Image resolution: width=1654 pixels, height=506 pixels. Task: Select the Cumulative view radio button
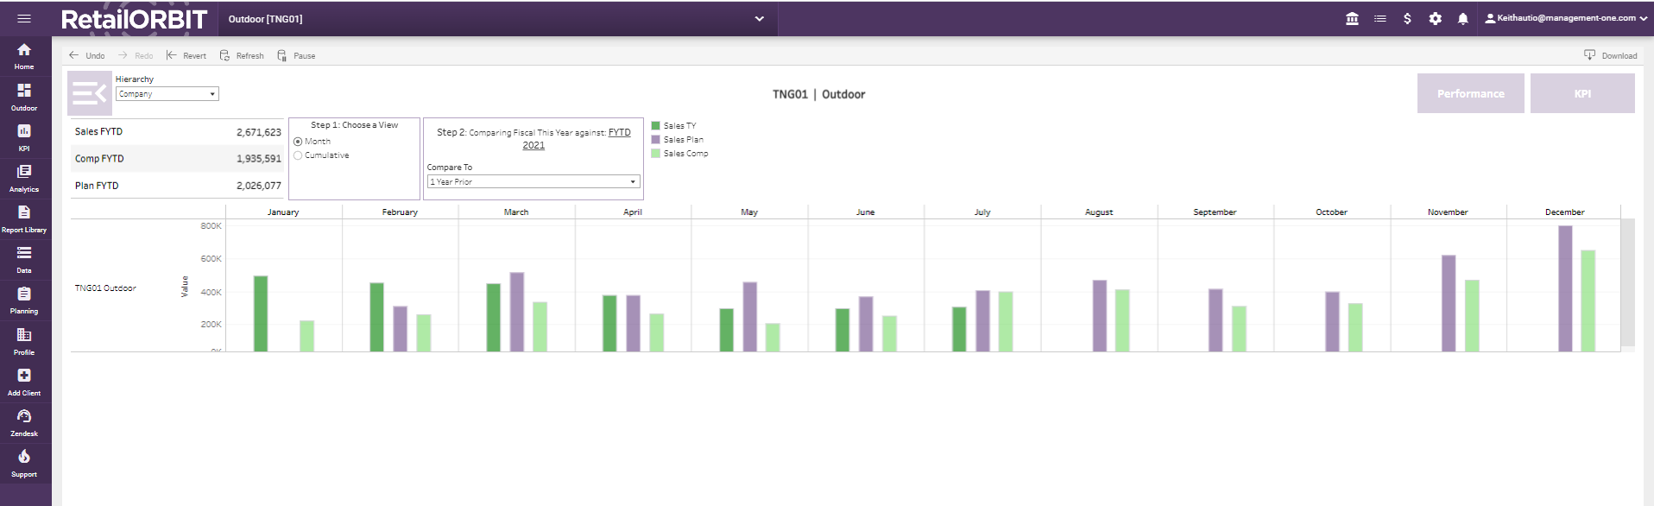[x=298, y=155]
